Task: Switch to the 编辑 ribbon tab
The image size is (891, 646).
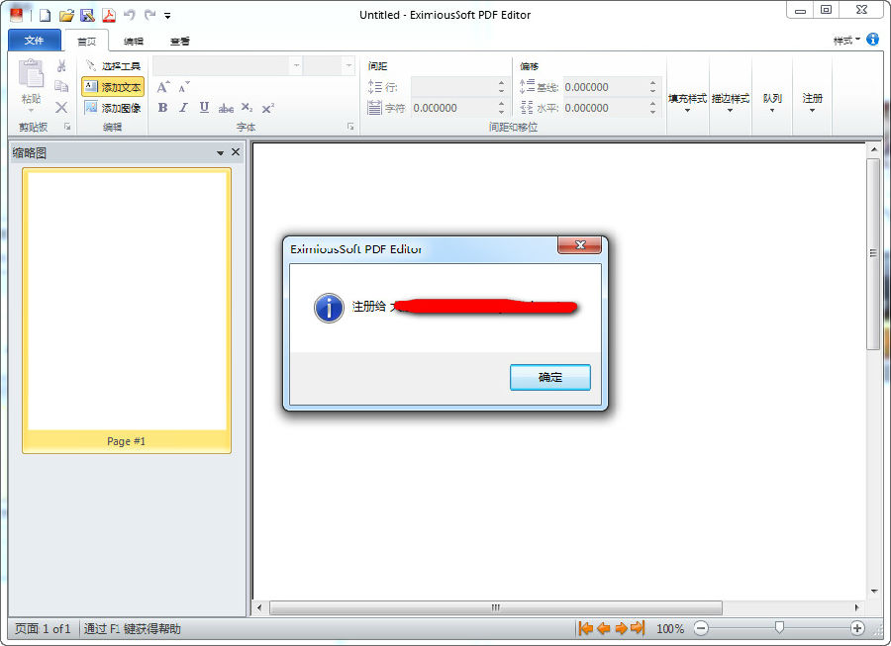Action: pos(134,41)
